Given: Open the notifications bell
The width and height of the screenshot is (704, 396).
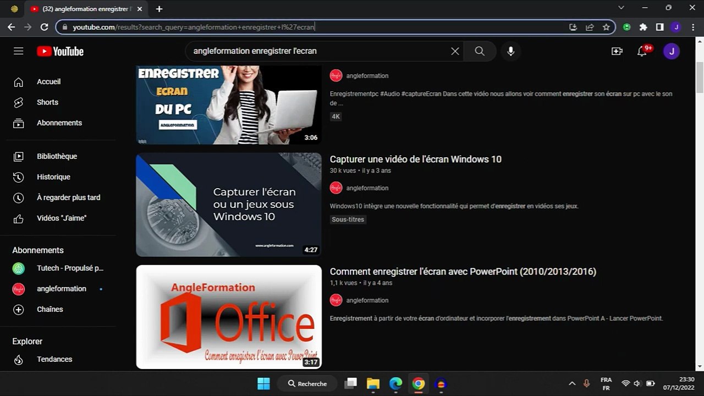Looking at the screenshot, I should [642, 51].
